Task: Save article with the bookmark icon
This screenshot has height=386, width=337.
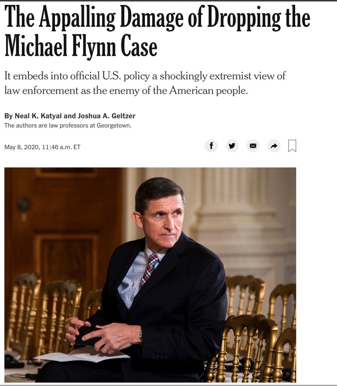Action: (x=292, y=146)
